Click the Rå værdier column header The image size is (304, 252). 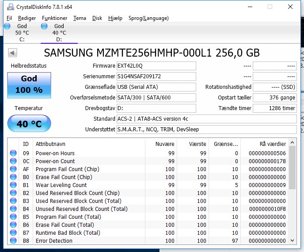point(264,144)
